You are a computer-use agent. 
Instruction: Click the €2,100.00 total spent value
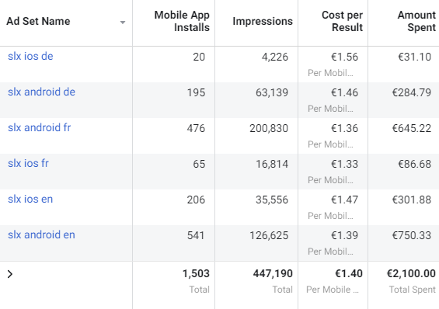tap(411, 273)
